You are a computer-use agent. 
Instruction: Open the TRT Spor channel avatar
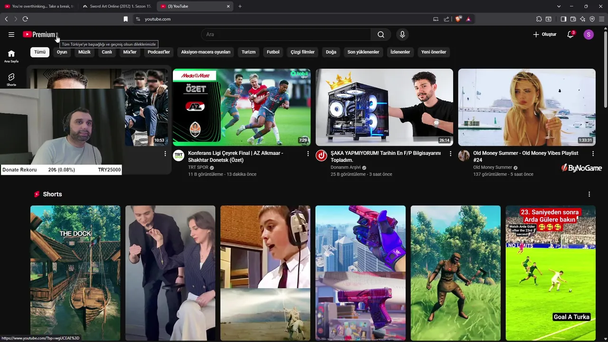click(179, 156)
